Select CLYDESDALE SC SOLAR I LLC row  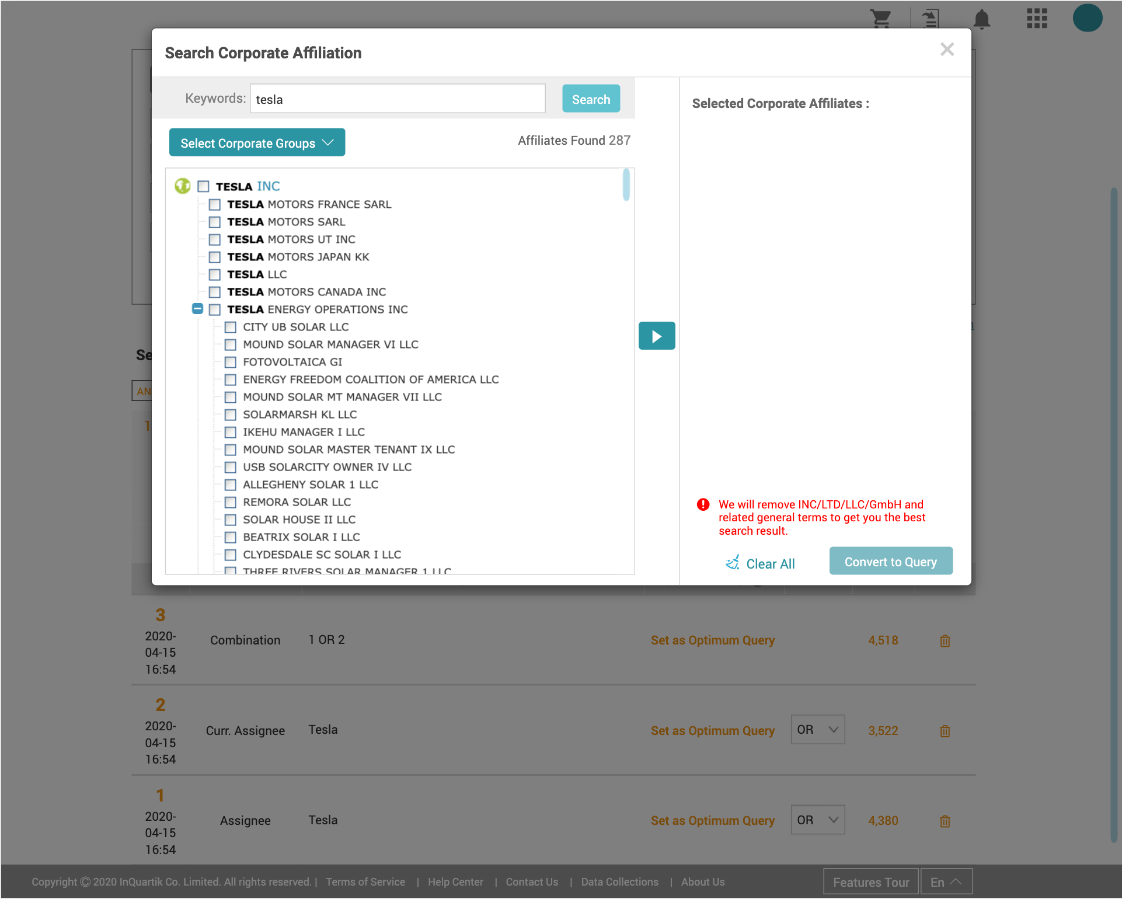[x=313, y=555]
